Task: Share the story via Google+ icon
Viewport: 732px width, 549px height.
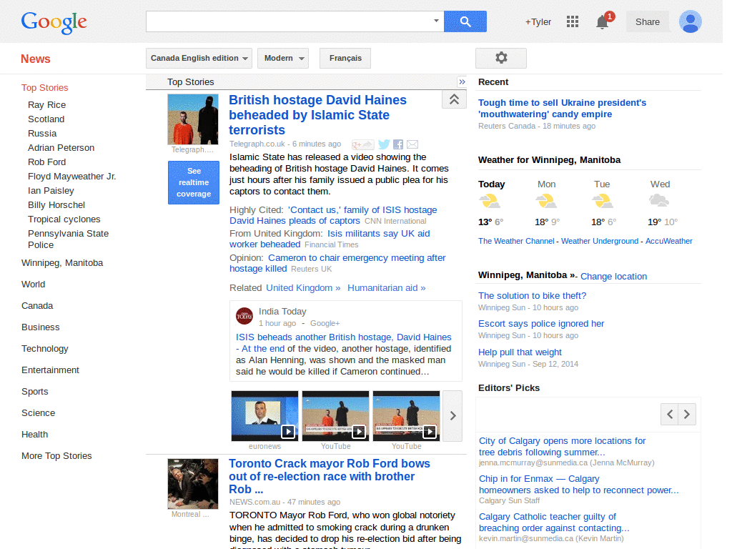Action: (362, 144)
